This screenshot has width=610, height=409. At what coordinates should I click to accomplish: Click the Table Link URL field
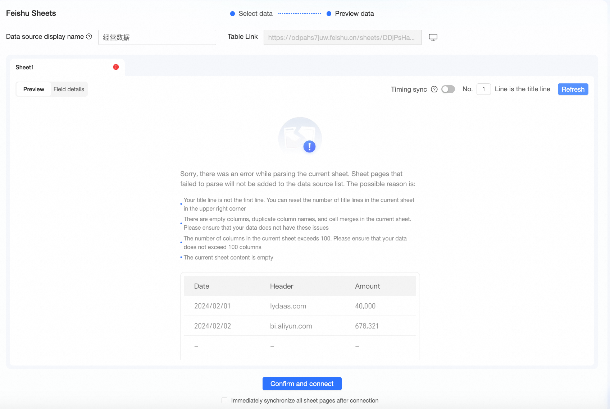[343, 37]
